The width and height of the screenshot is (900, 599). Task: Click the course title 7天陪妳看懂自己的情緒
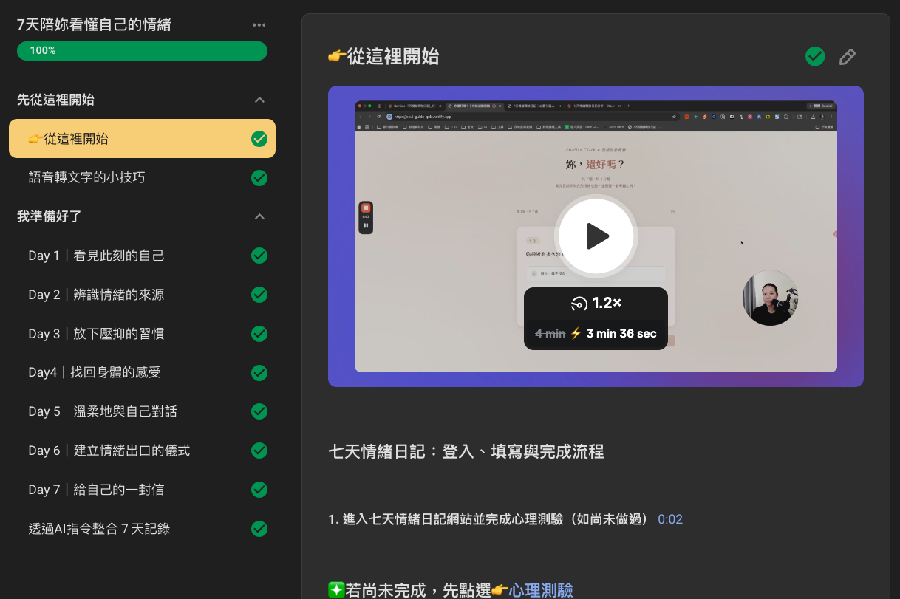94,25
